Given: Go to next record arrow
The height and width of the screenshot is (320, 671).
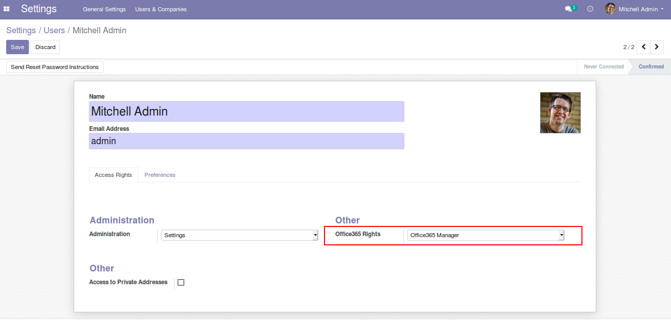Looking at the screenshot, I should pos(657,47).
